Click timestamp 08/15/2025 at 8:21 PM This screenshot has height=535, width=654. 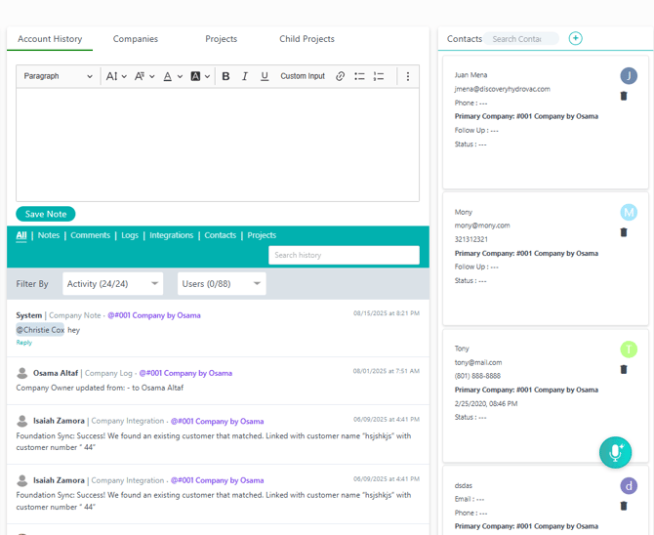coord(387,313)
